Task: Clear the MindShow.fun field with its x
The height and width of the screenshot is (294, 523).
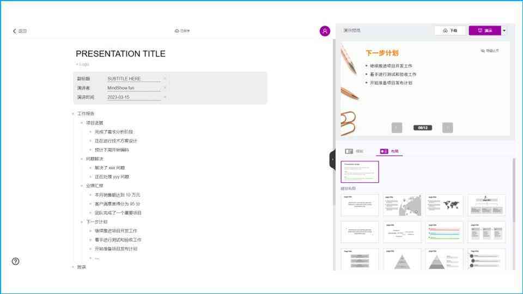Action: tap(165, 88)
